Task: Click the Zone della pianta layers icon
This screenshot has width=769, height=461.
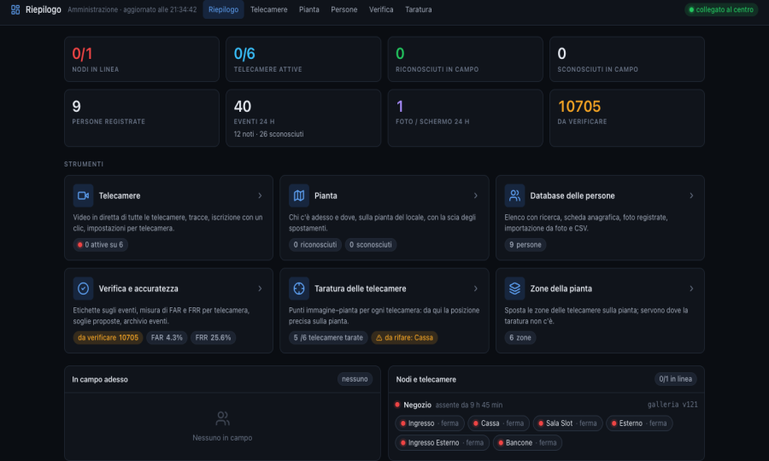Action: pos(514,289)
